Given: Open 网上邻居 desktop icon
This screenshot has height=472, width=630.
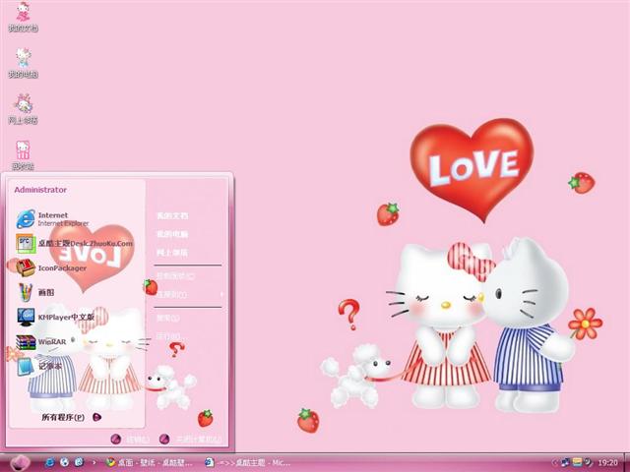Looking at the screenshot, I should click(x=23, y=108).
